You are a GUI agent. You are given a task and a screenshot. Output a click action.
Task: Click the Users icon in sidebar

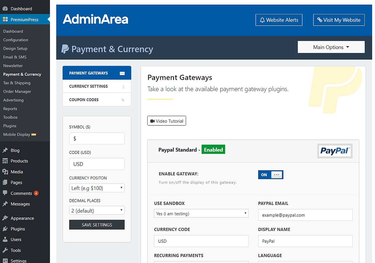tap(5, 240)
